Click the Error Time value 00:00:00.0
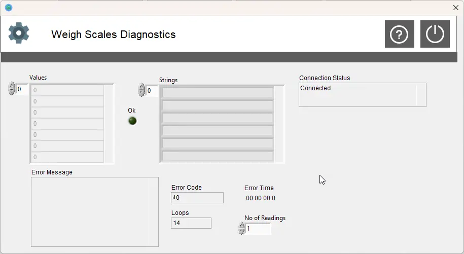 [261, 198]
